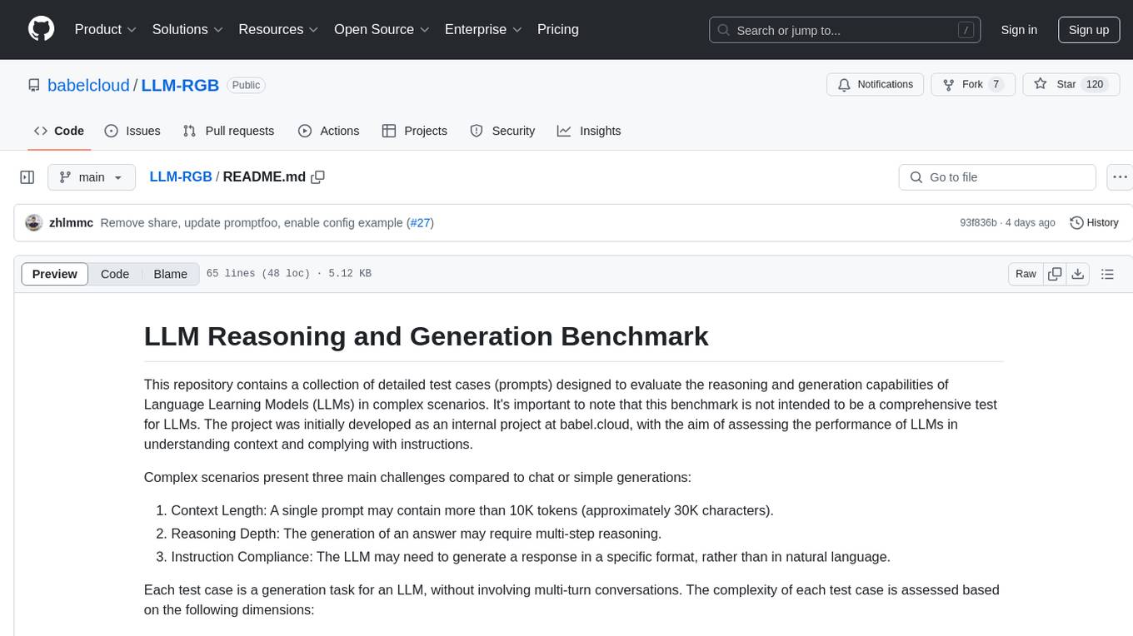Open the more file actions ellipsis menu
1133x636 pixels.
click(1121, 177)
